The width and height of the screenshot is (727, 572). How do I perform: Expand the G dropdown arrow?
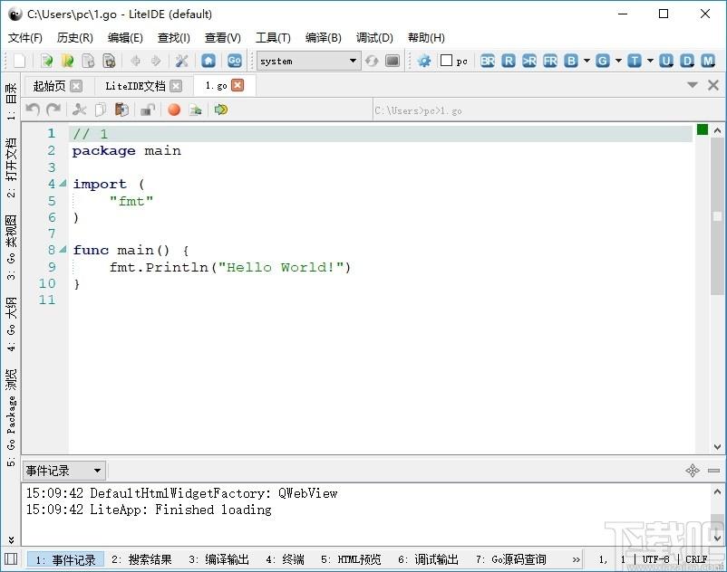(618, 61)
